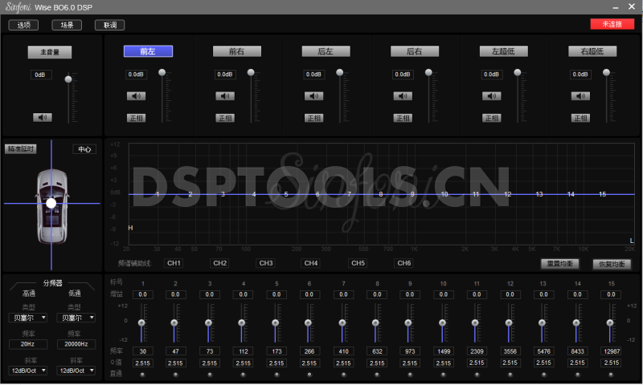This screenshot has height=385, width=643.
Task: Mute the 后左 channel speaker icon
Action: click(313, 96)
